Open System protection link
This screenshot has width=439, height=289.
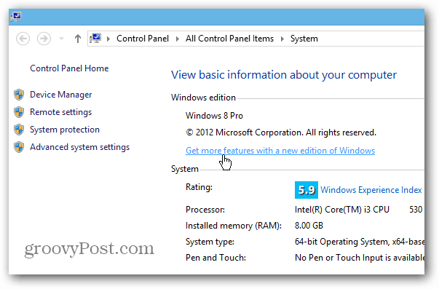coord(65,130)
